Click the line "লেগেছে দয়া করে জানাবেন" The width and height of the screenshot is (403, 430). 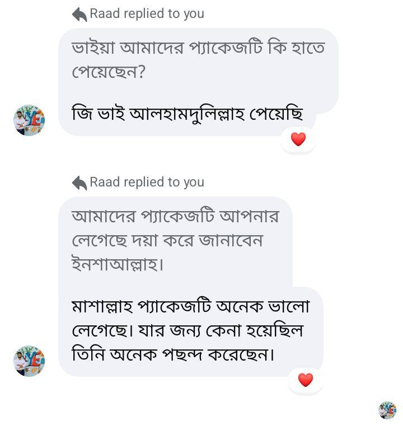(167, 240)
